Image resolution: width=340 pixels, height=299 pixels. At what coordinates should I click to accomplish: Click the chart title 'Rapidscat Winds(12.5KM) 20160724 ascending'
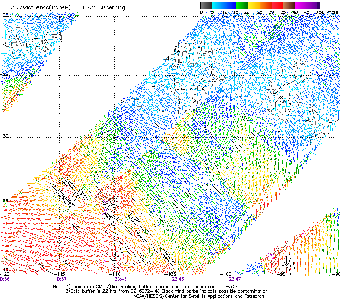[67, 8]
